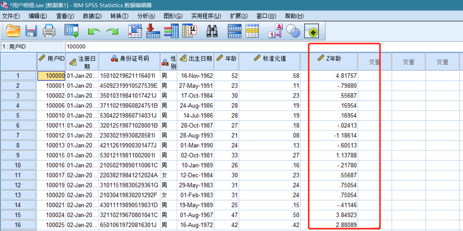Click the Z年龄 cell 3.84923
Viewport: 463px width, 231px height.
[x=329, y=215]
